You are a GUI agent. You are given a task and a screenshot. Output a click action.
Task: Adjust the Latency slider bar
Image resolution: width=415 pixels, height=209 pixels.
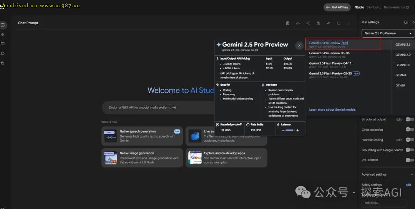coord(290,130)
